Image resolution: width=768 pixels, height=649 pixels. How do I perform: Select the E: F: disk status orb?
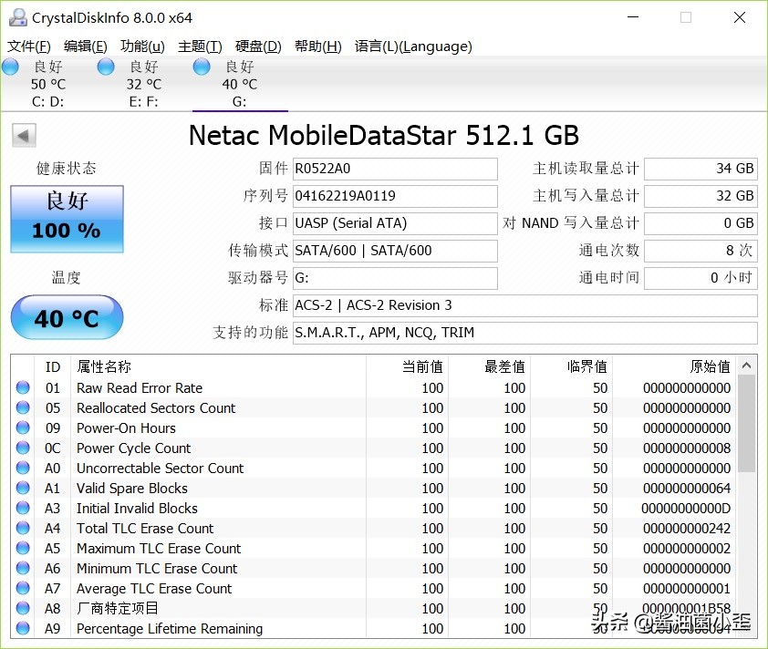click(106, 67)
